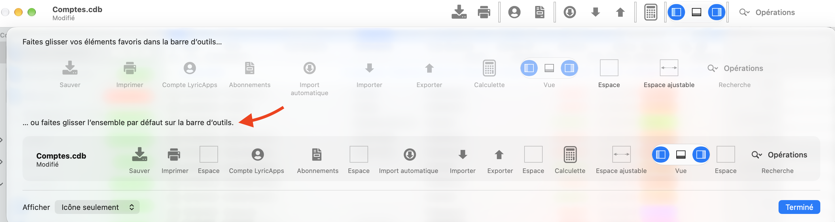Click the Exporter up-arrow in the window toolbar
Image resolution: width=835 pixels, height=222 pixels.
(x=620, y=12)
